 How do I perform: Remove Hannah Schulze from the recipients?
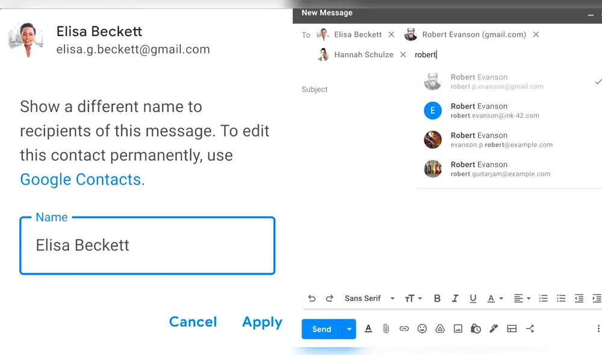click(403, 54)
